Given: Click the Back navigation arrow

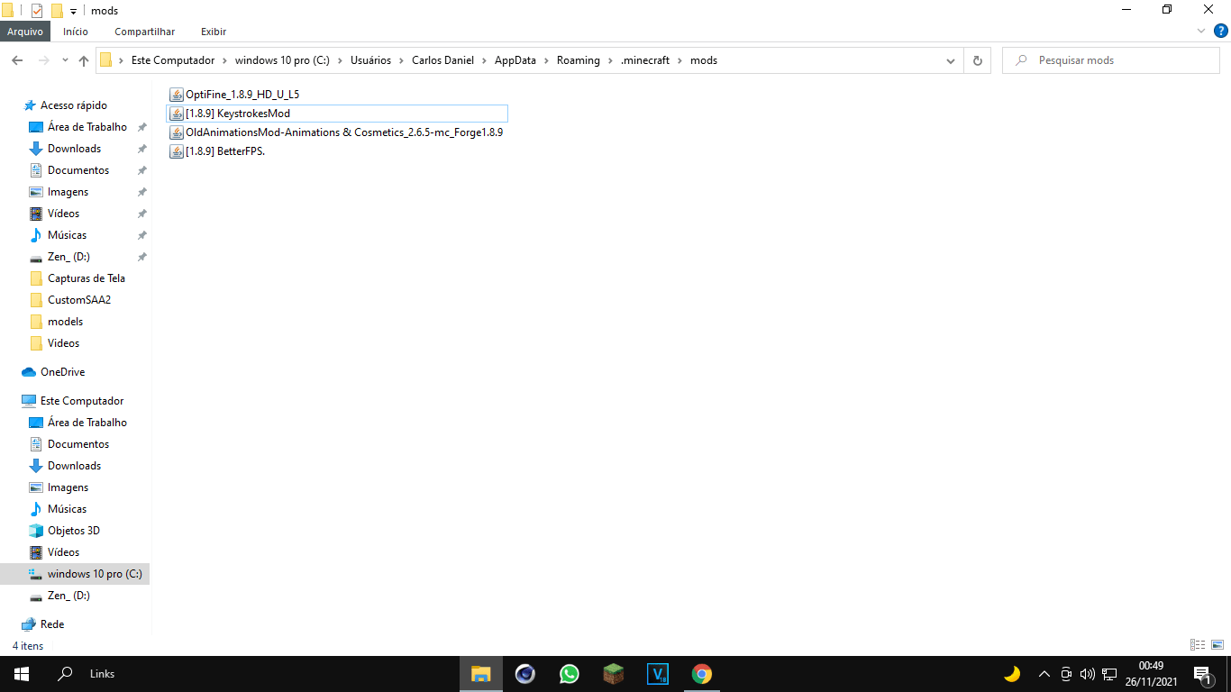Looking at the screenshot, I should tap(17, 60).
